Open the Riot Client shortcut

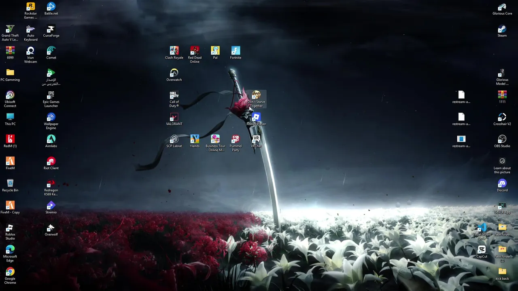51,163
